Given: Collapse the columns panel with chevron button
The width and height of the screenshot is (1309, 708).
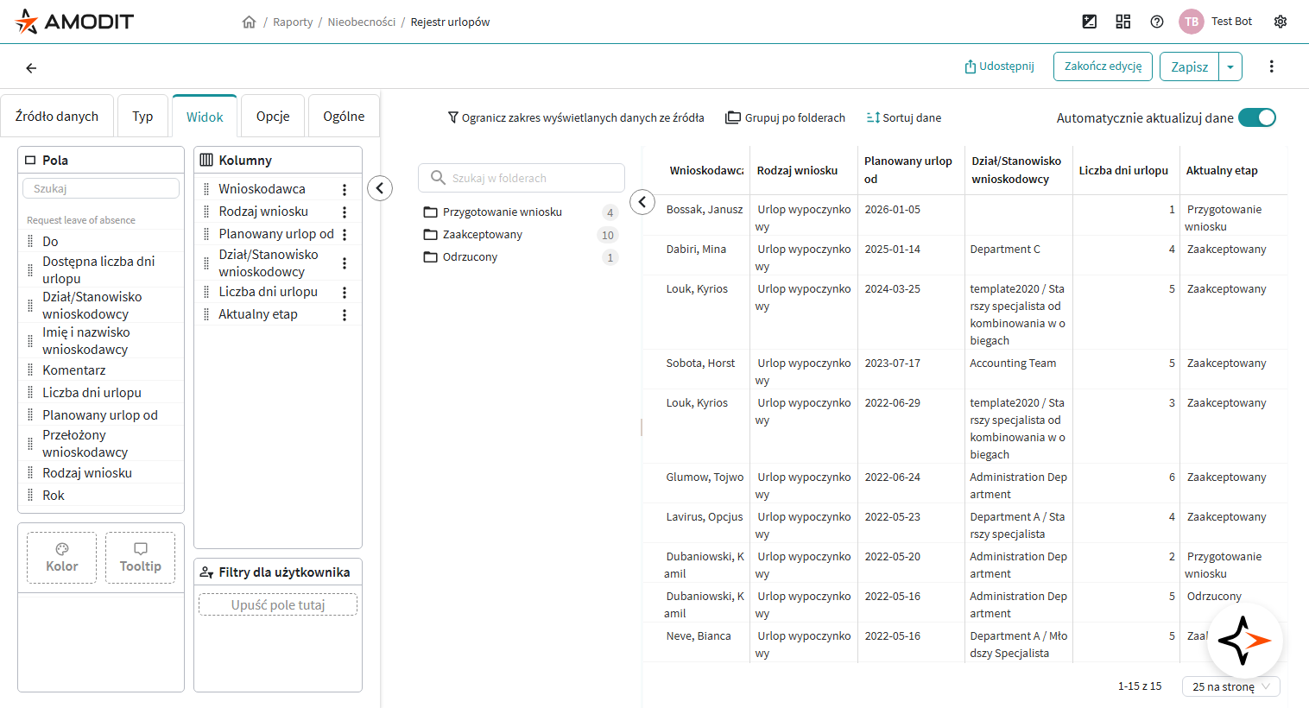Looking at the screenshot, I should (380, 188).
